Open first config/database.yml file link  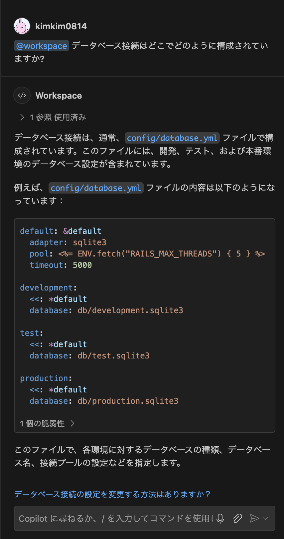(172, 138)
